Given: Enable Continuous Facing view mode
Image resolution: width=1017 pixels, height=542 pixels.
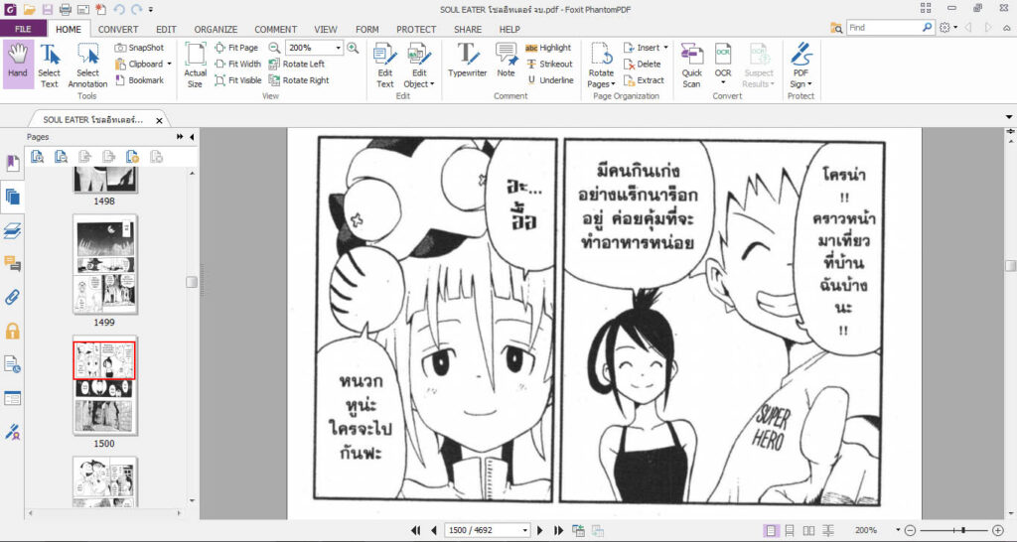Looking at the screenshot, I should pyautogui.click(x=828, y=530).
